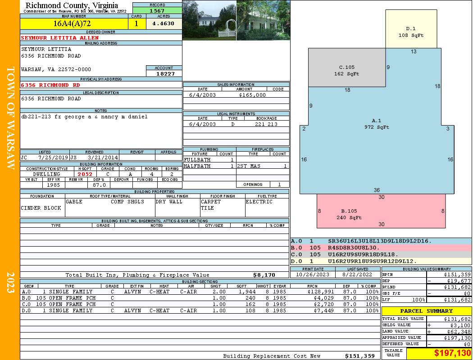473x360 pixels.
Task: Click the right house photo thumbnail
Action: [264, 20]
